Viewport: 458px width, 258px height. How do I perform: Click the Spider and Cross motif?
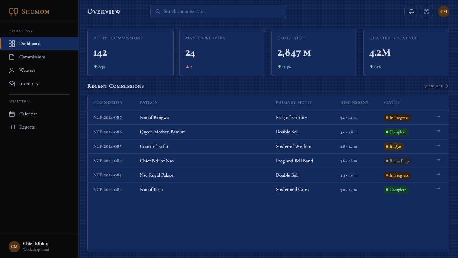tap(292, 190)
